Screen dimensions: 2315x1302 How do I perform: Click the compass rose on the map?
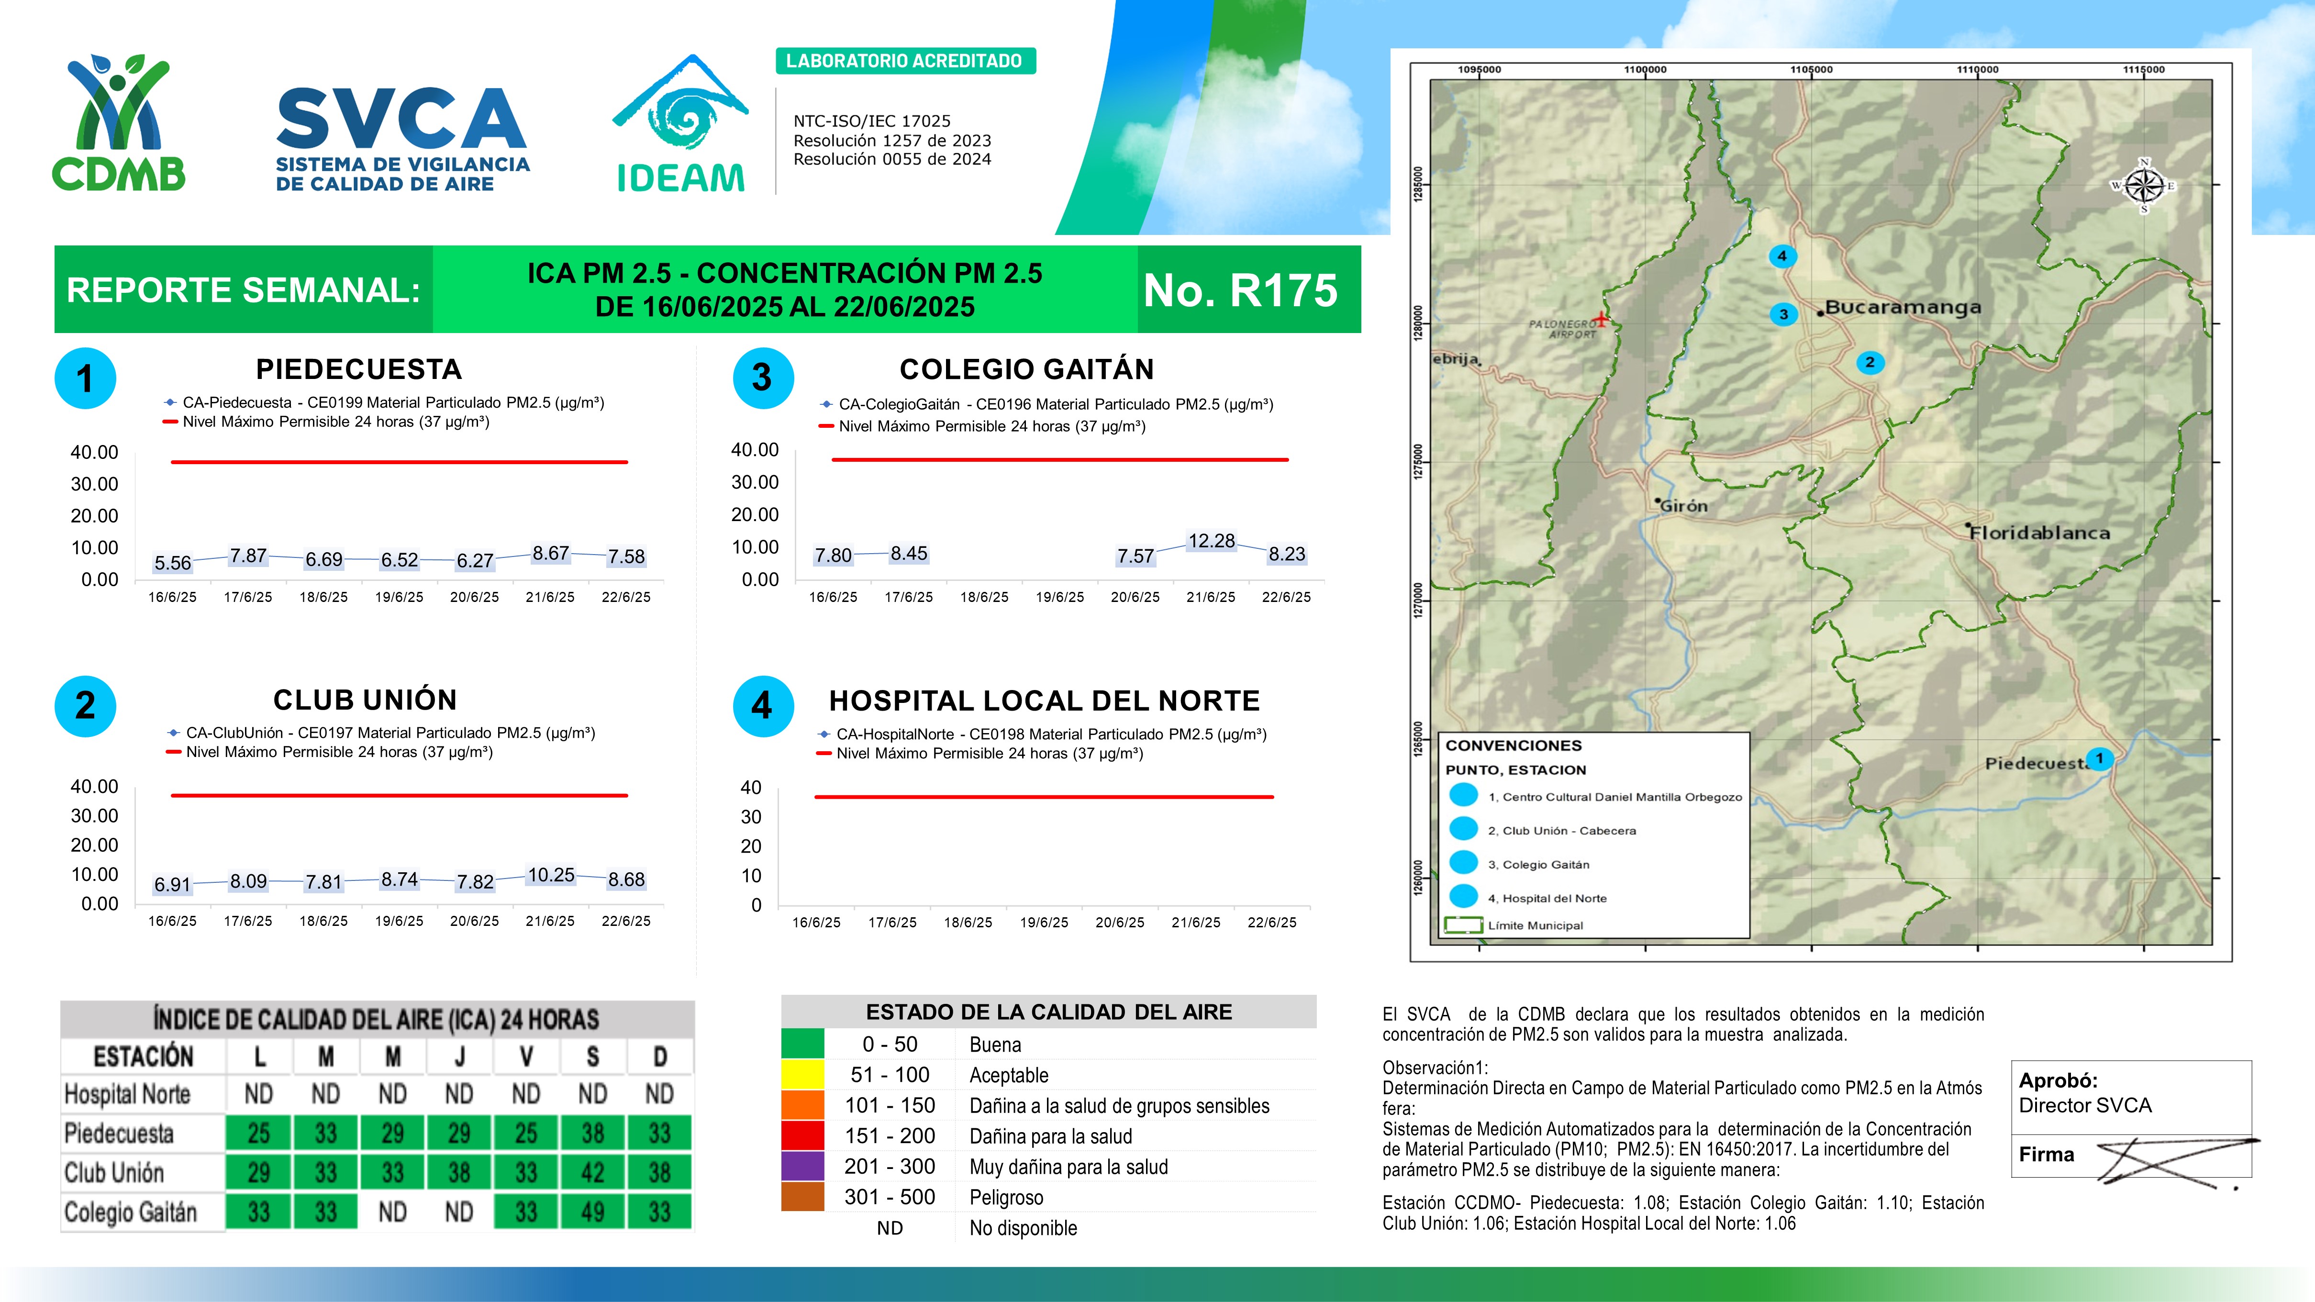2143,187
